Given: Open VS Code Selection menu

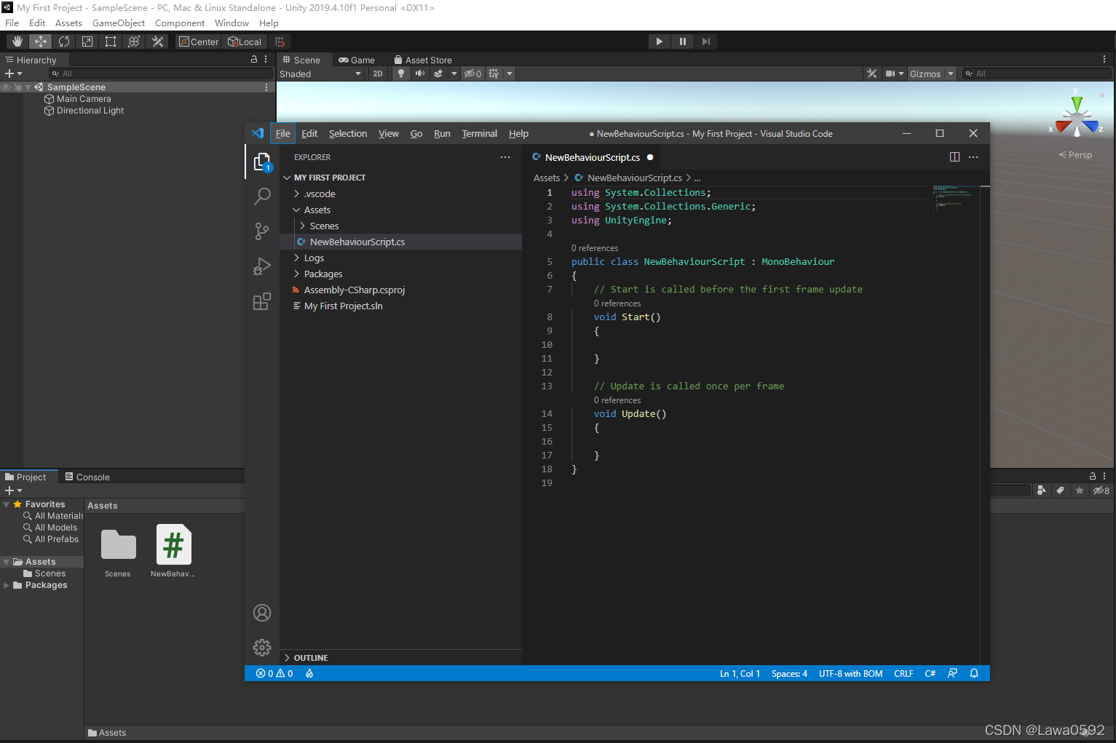Looking at the screenshot, I should point(348,133).
